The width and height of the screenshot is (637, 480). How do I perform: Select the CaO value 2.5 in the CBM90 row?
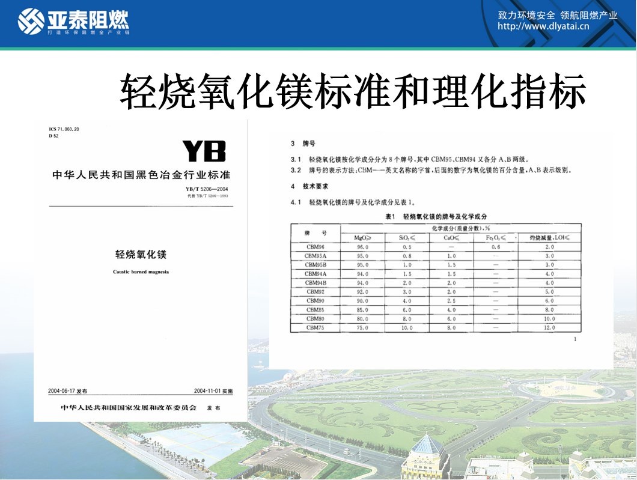tap(451, 300)
